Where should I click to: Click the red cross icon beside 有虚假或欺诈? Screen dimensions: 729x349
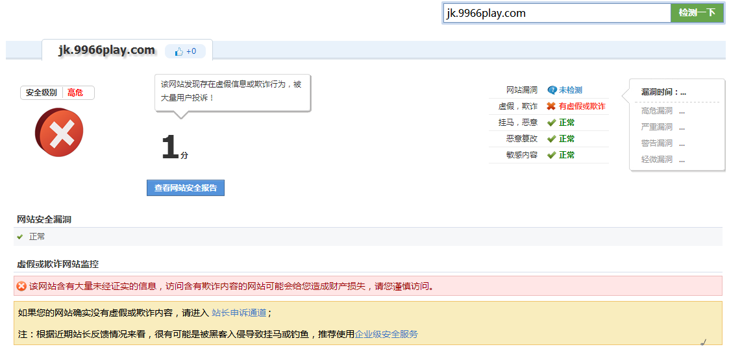coord(551,106)
